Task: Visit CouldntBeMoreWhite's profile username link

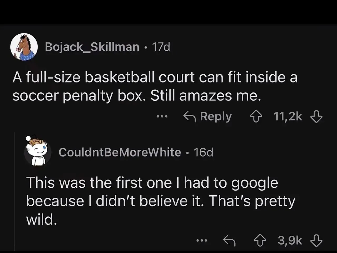Action: tap(120, 152)
